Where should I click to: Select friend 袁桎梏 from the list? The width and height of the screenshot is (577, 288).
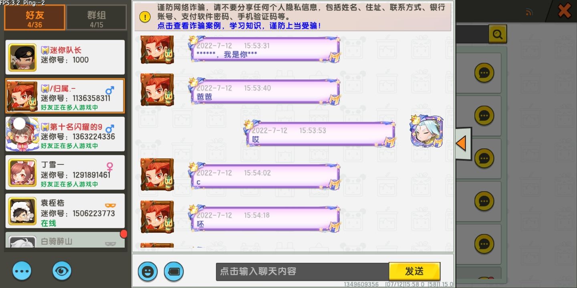(x=65, y=211)
